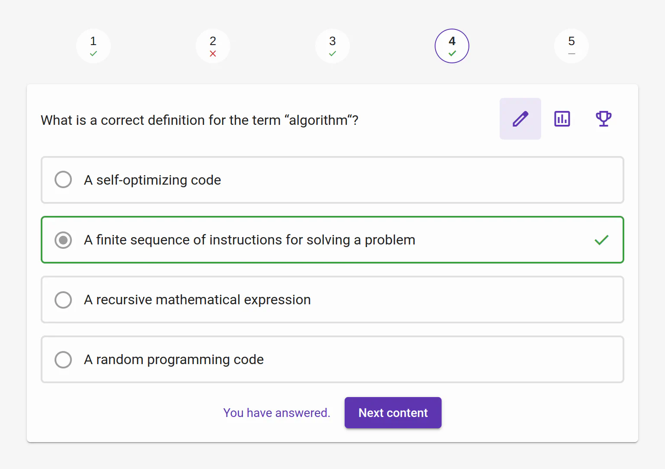This screenshot has height=469, width=665.
Task: Select the "A self-optimizing code" radio button
Action: [63, 179]
